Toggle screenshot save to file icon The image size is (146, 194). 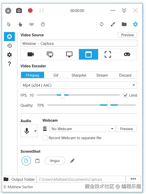[26, 161]
